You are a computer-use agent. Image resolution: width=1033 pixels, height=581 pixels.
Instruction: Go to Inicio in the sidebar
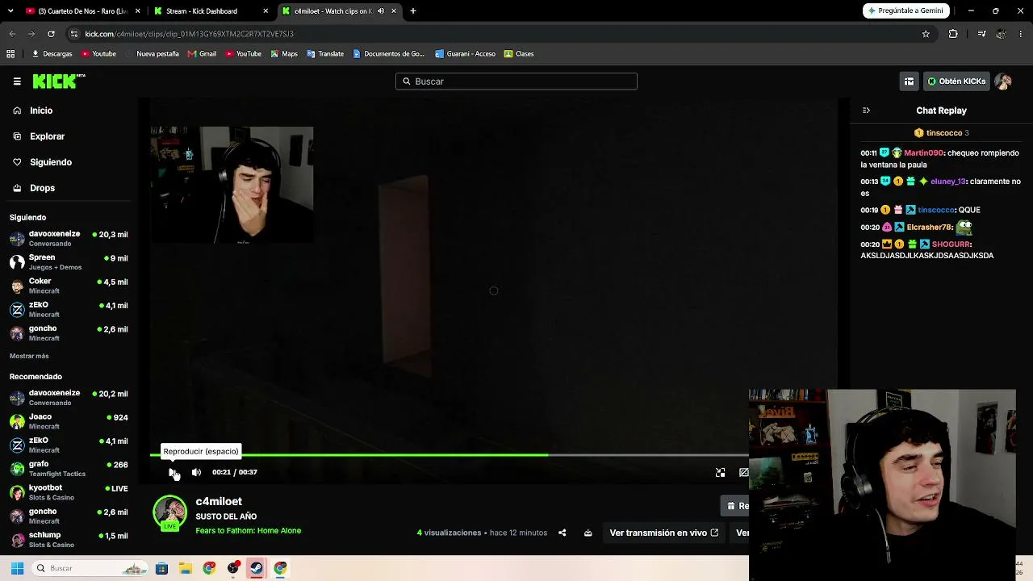[x=41, y=111]
